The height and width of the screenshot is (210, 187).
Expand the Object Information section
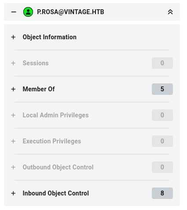92,37
